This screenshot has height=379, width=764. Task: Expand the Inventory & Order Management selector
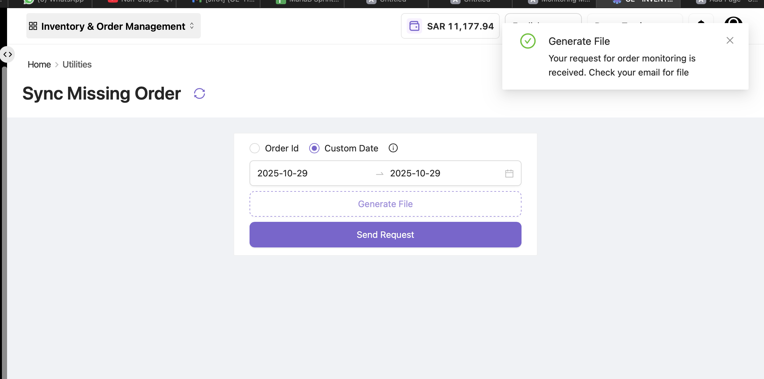pos(191,26)
